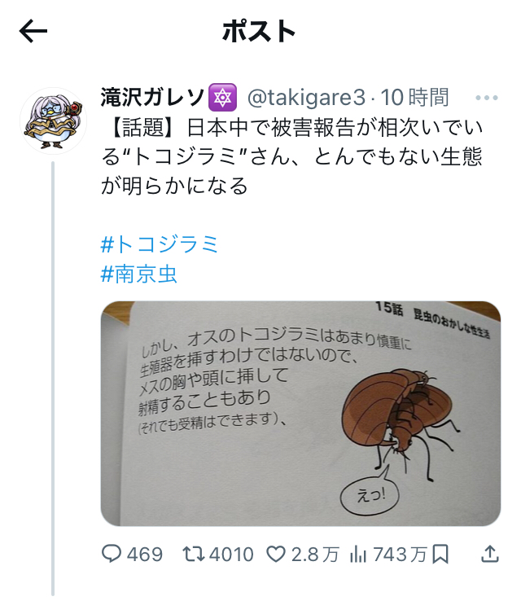The height and width of the screenshot is (601, 521).
Task: Click the reply speech bubble icon
Action: point(112,555)
